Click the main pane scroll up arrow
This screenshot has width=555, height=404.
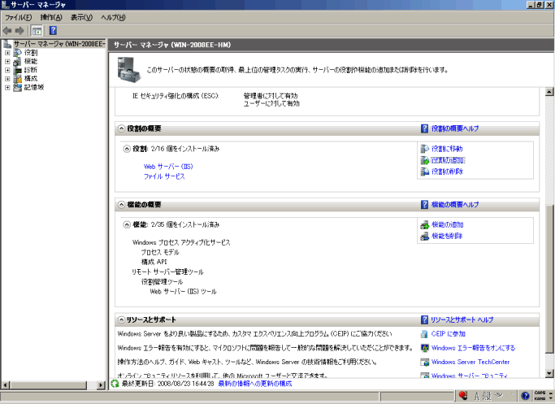coord(549,92)
